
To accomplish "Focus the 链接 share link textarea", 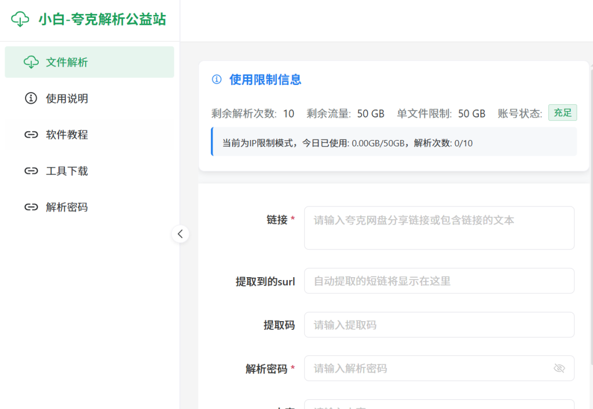I will tap(439, 228).
